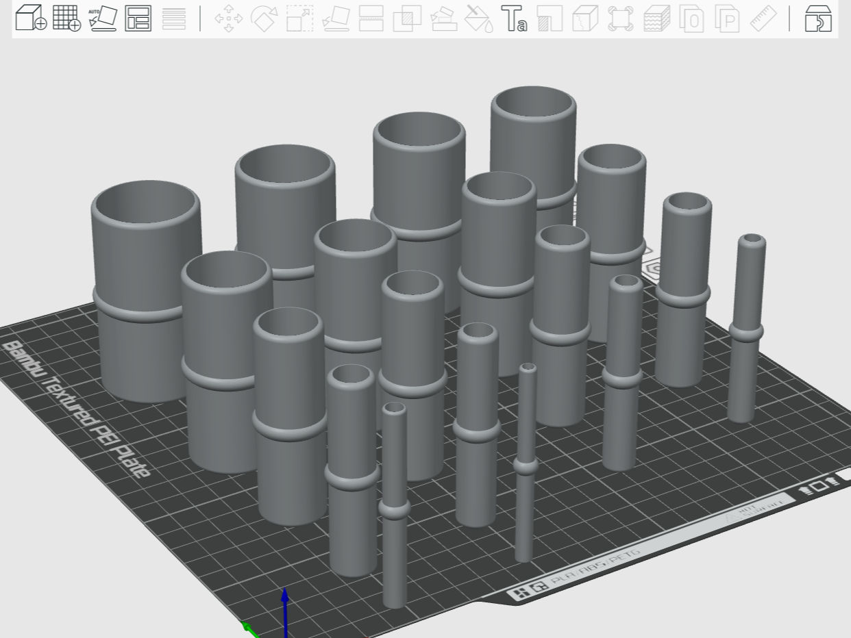Image resolution: width=851 pixels, height=638 pixels.
Task: Select the Cut tool
Action: point(371,18)
